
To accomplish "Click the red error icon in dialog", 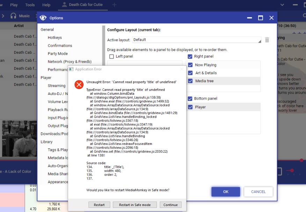I will [79, 85].
